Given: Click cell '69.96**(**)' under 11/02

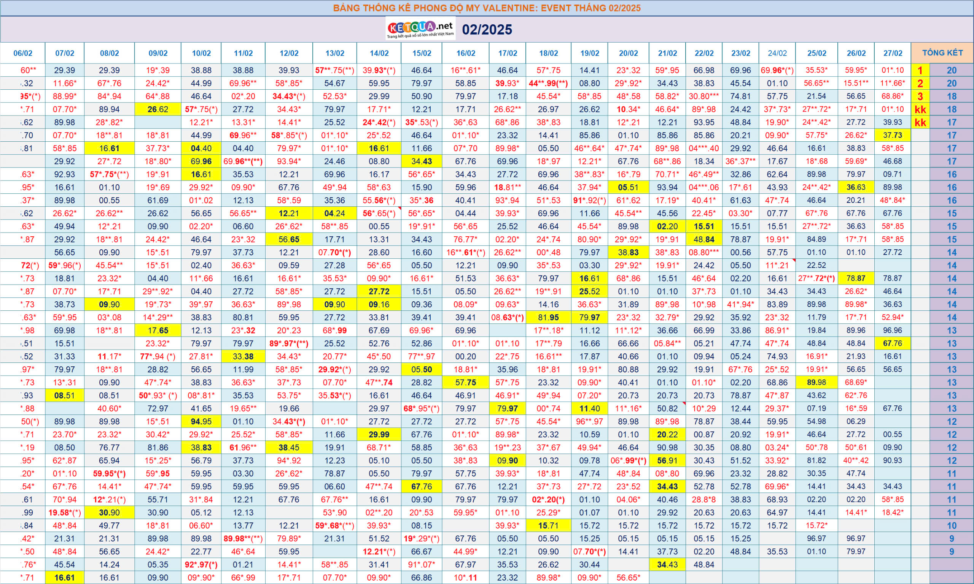Looking at the screenshot, I should click(243, 161).
